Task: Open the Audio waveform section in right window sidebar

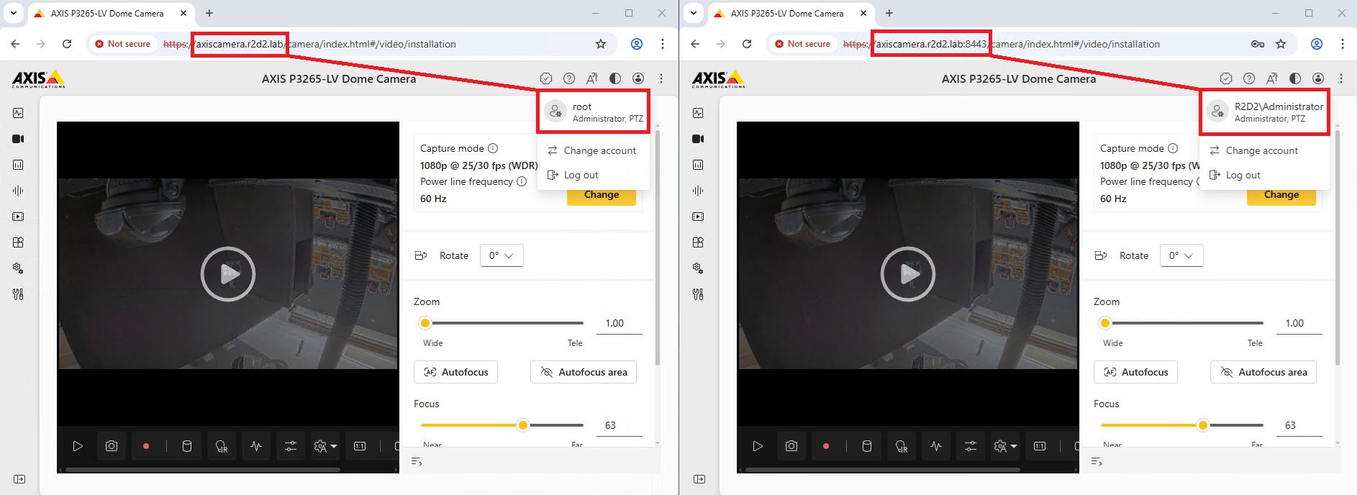Action: coord(698,191)
